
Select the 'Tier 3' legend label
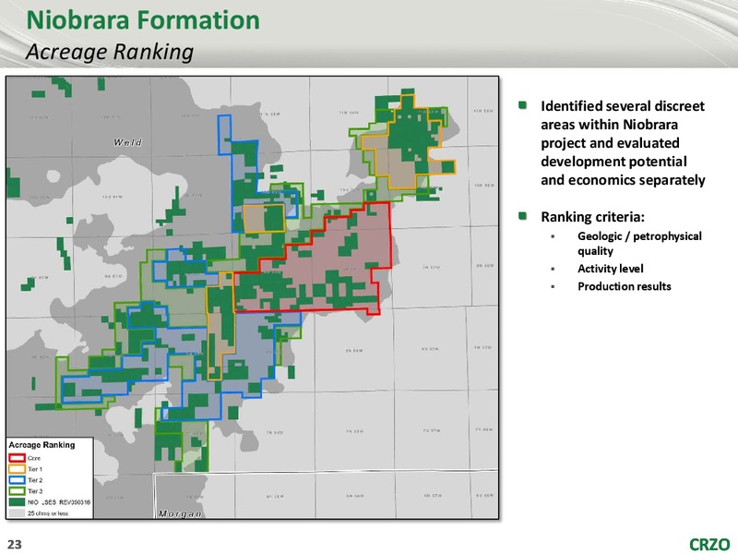tap(35, 491)
